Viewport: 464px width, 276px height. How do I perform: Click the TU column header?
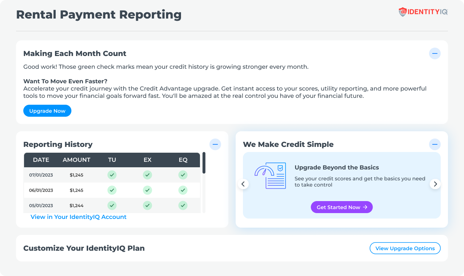(x=112, y=160)
